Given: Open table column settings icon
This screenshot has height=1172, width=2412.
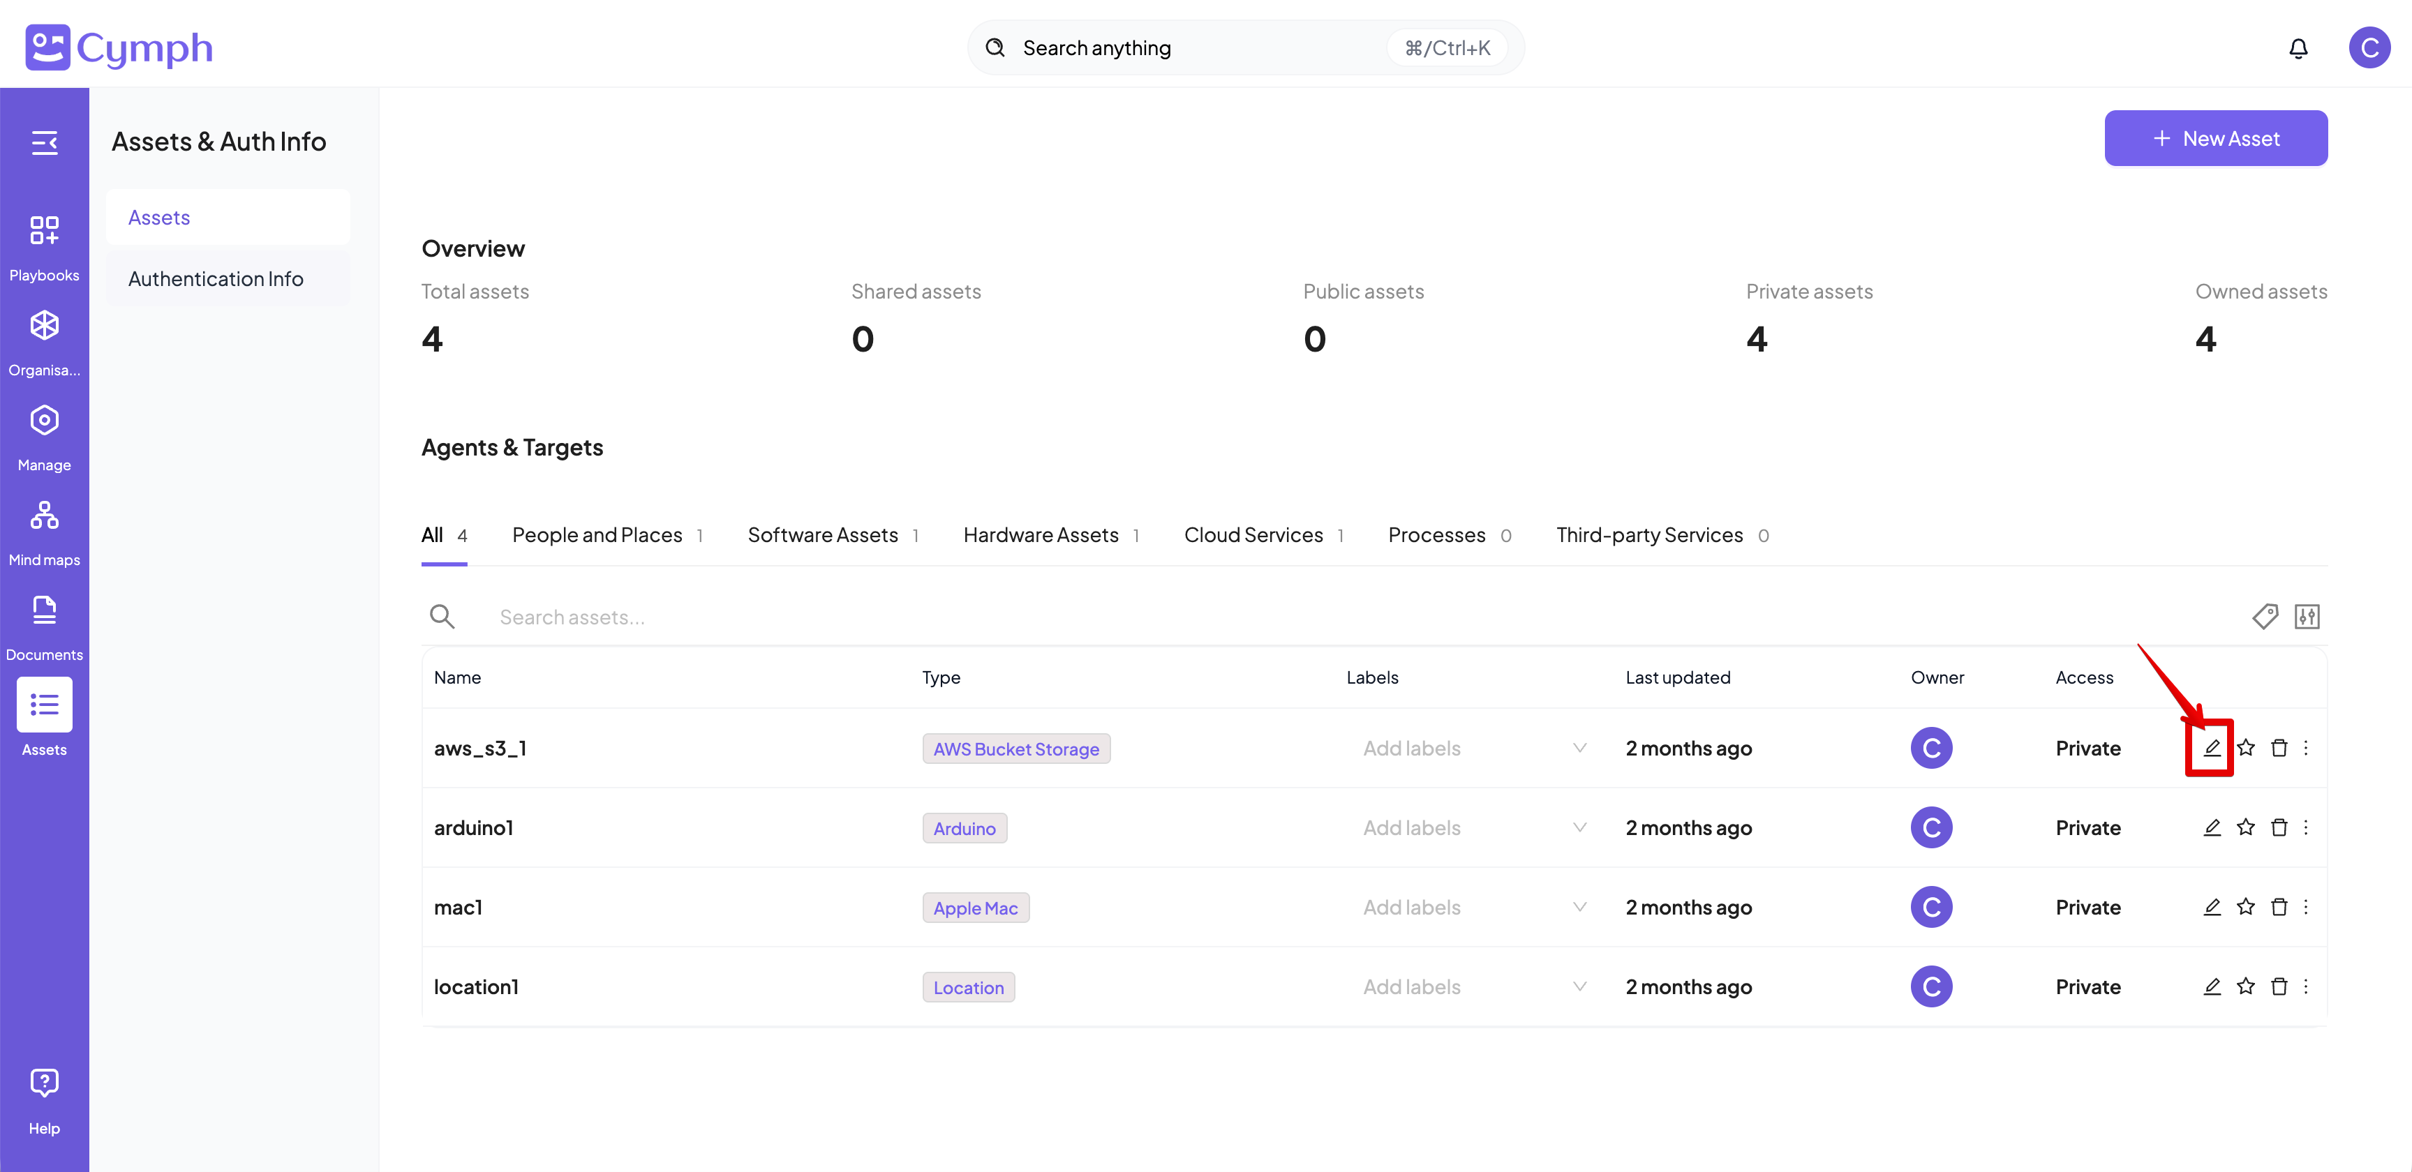Looking at the screenshot, I should pos(2306,617).
